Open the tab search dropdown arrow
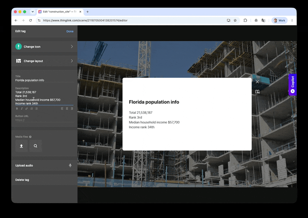This screenshot has width=308, height=218. click(x=33, y=12)
